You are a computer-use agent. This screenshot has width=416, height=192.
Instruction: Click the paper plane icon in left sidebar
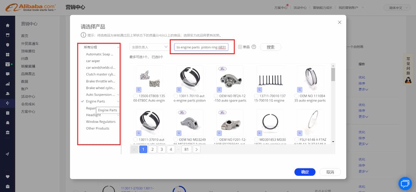click(x=7, y=154)
